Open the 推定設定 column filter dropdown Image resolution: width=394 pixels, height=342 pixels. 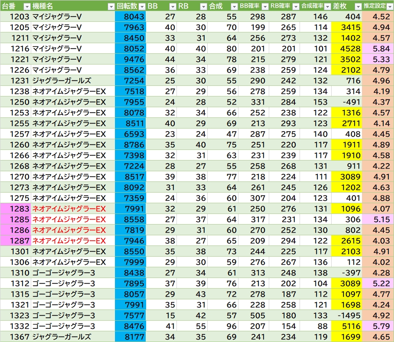click(389, 6)
